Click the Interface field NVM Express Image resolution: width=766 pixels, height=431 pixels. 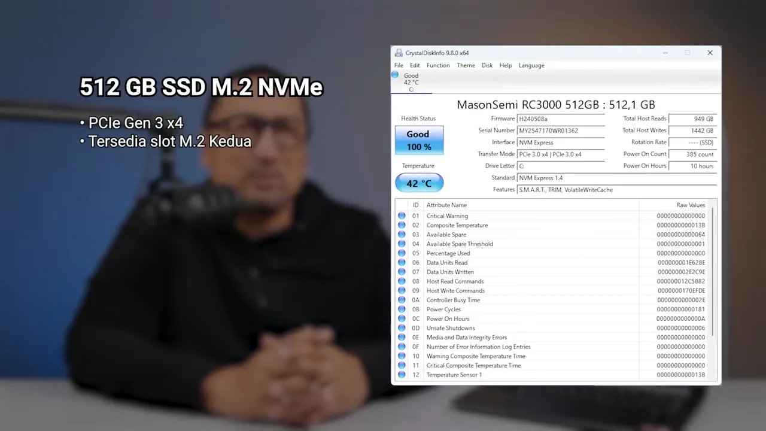point(561,142)
